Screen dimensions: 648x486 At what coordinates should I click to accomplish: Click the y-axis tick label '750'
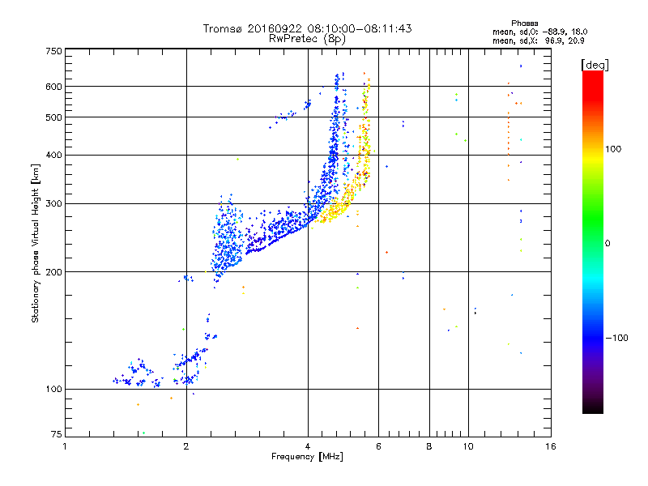pos(53,51)
